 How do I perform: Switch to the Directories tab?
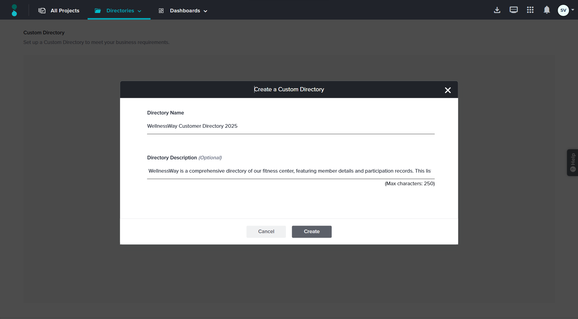click(120, 11)
